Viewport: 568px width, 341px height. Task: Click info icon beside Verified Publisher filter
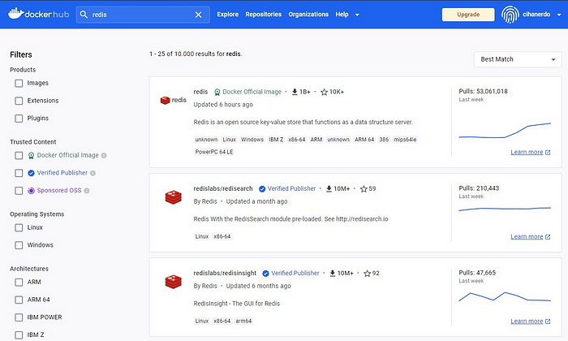93,173
